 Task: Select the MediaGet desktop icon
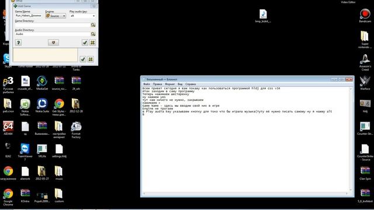tap(42, 83)
